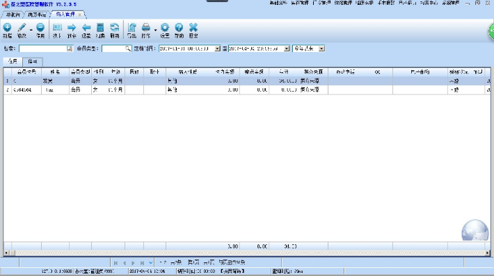Click the leftmost item in the top menu bar

point(278,3)
